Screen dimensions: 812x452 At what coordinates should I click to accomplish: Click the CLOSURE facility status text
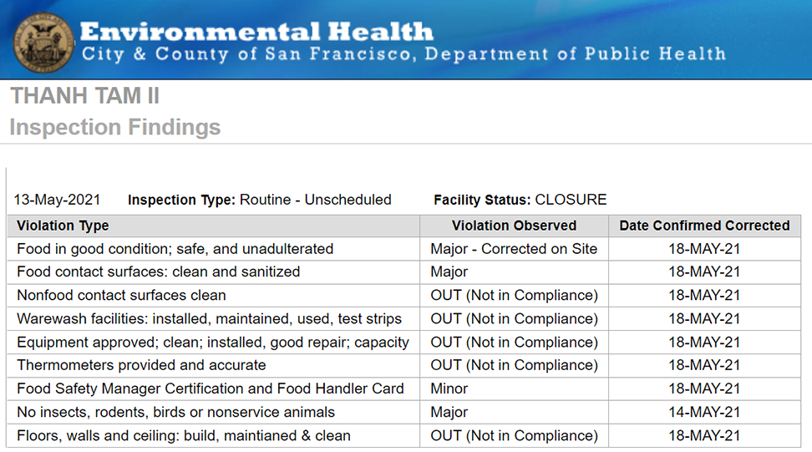coord(571,200)
